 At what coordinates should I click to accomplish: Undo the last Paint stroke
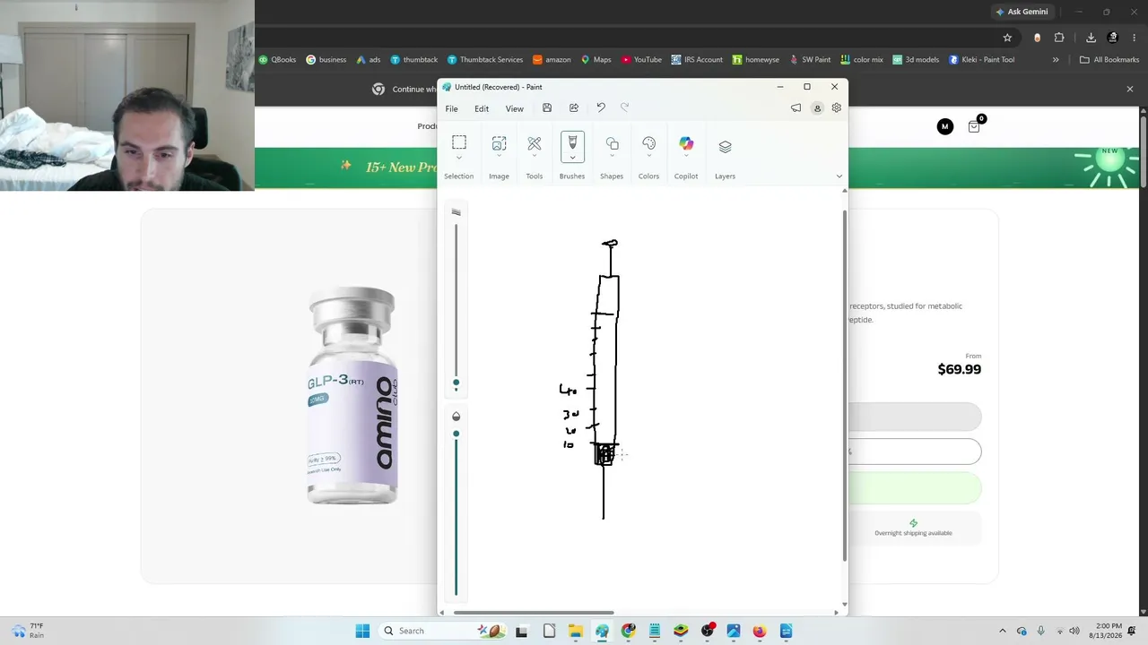(x=601, y=108)
